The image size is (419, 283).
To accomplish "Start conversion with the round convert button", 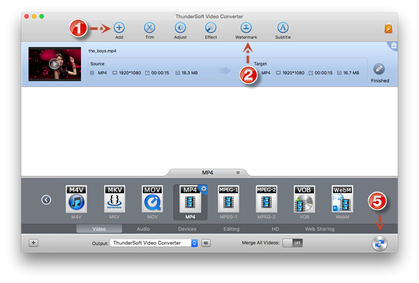I will (380, 243).
